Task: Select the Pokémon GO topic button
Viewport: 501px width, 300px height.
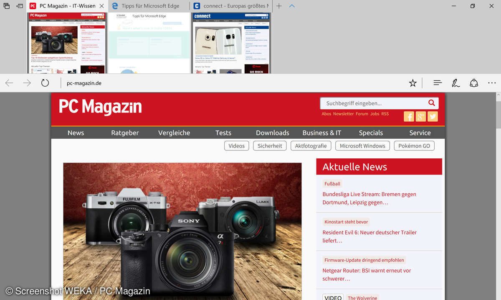Action: coord(414,146)
